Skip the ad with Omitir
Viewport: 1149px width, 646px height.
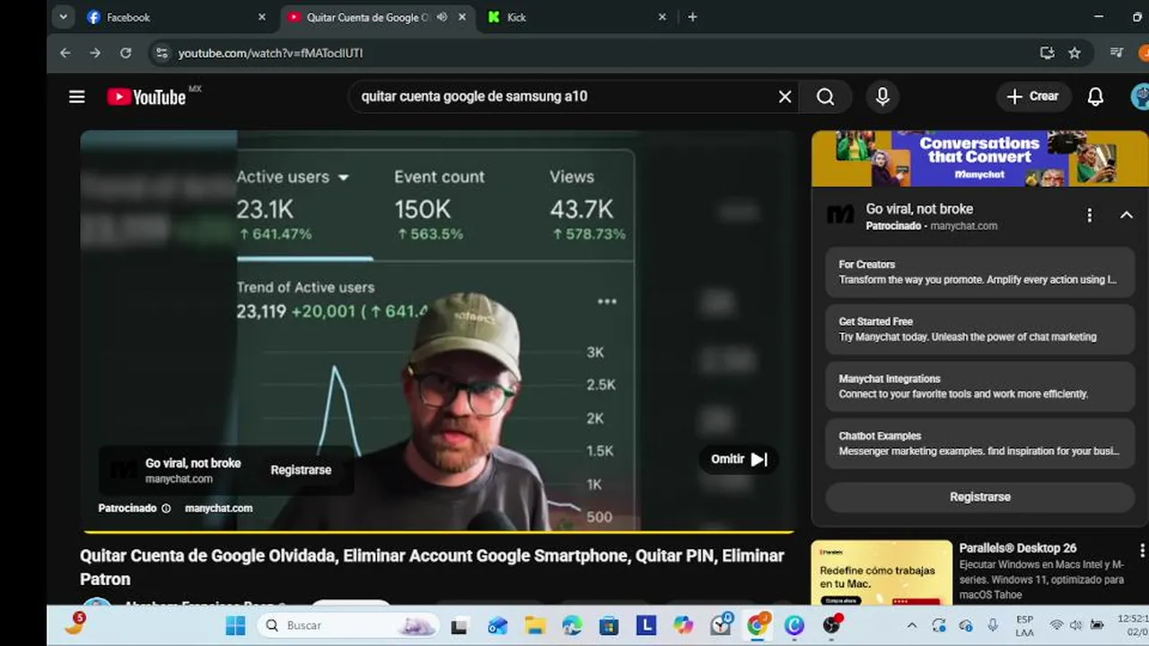point(739,459)
